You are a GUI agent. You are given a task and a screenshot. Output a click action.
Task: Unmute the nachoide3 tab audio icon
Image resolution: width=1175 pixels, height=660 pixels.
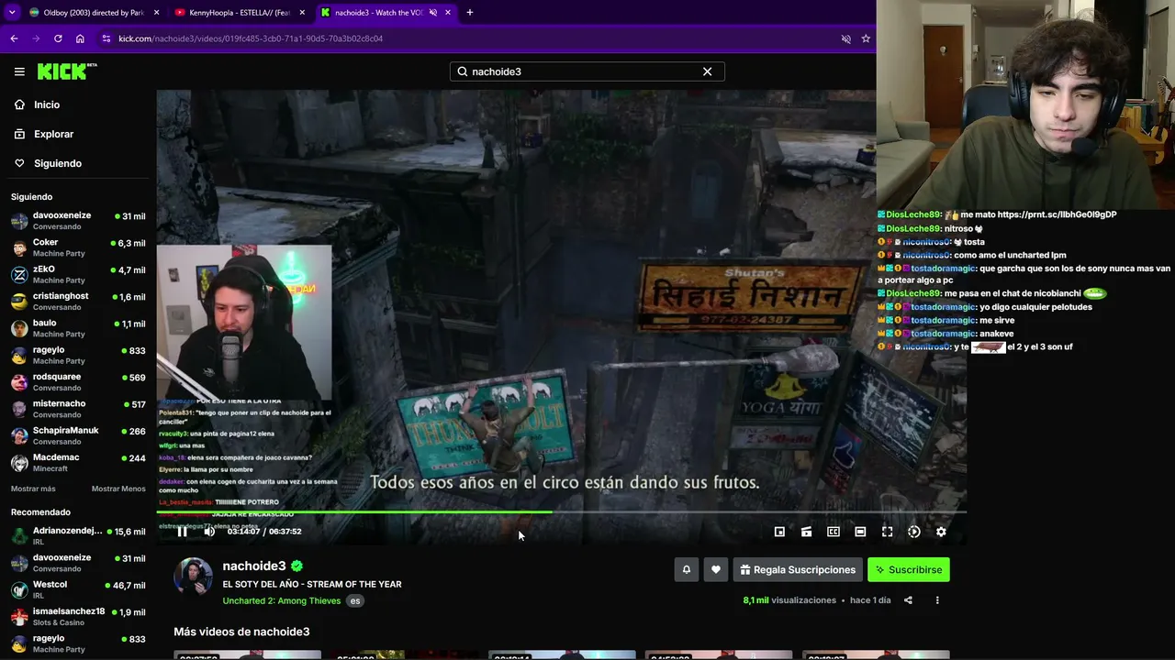point(431,13)
